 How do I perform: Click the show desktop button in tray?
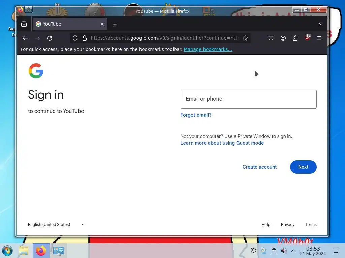point(336,251)
